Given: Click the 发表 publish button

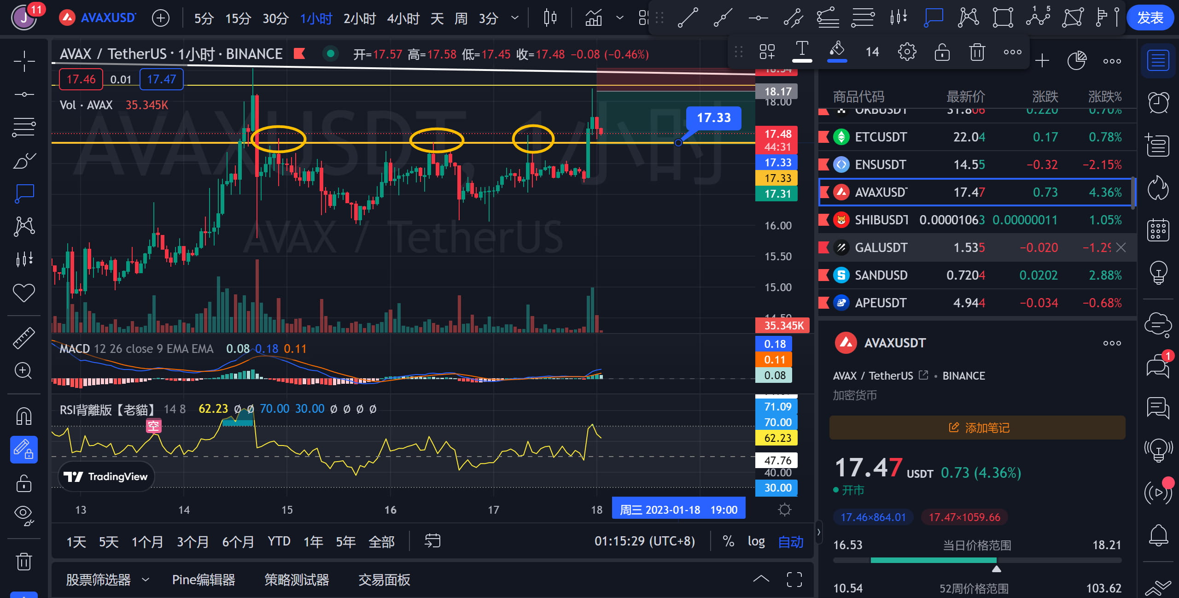Looking at the screenshot, I should tap(1150, 18).
